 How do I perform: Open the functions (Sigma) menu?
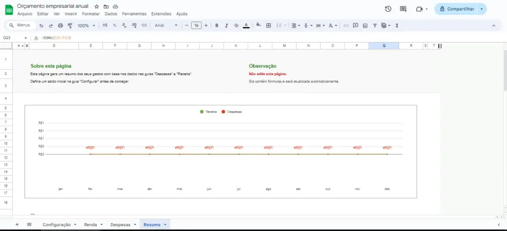(x=397, y=25)
